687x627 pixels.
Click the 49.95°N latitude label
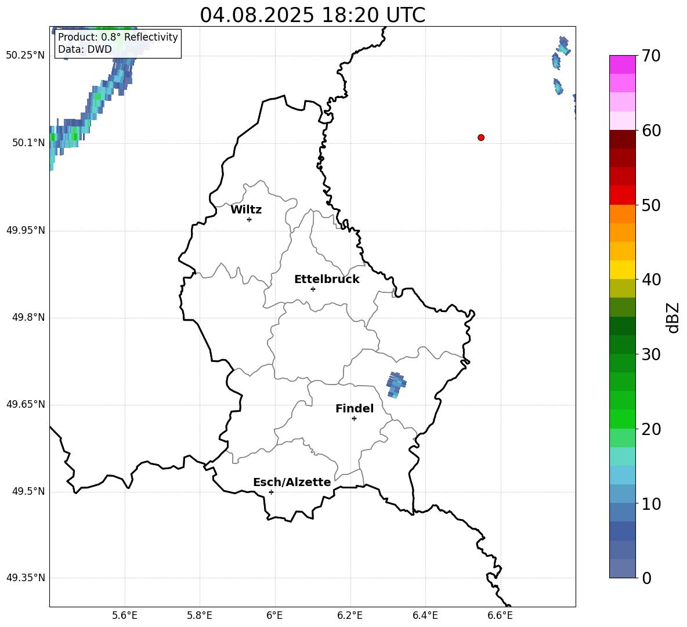click(26, 230)
